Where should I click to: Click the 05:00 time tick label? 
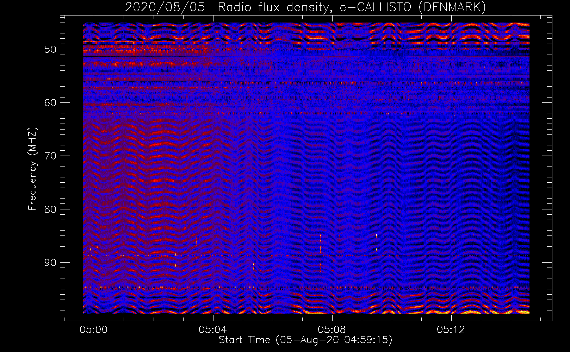(x=93, y=330)
